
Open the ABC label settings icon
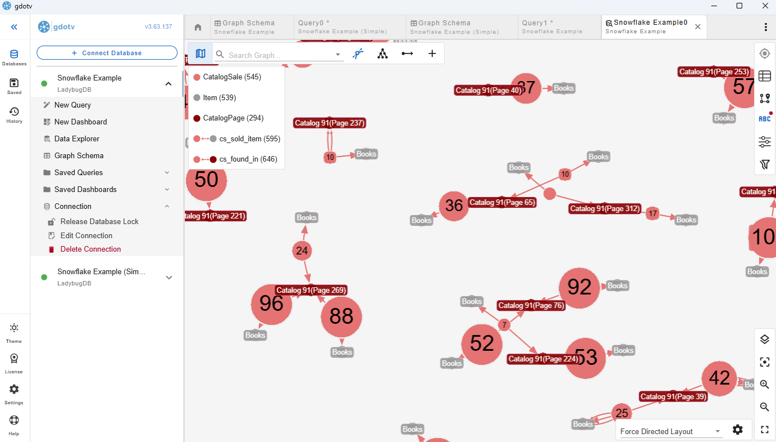click(765, 118)
